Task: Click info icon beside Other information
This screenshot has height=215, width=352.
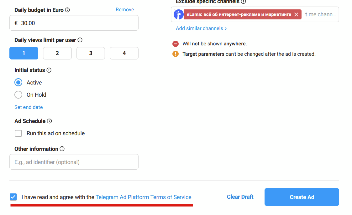Action: 62,149
